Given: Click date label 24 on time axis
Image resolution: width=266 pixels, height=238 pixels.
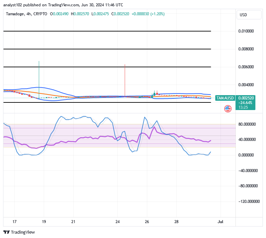Looking at the screenshot, I should [x=117, y=222].
